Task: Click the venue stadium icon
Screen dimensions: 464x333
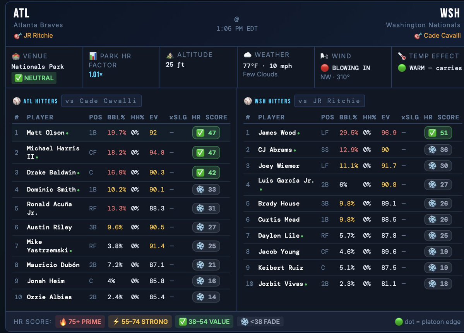Action: click(x=16, y=56)
